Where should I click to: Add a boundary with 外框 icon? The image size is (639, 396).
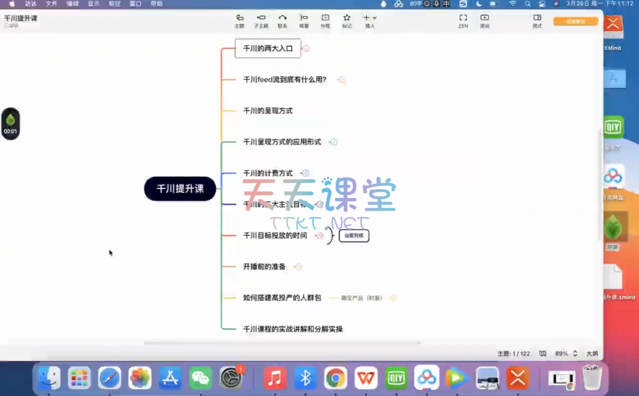click(325, 20)
